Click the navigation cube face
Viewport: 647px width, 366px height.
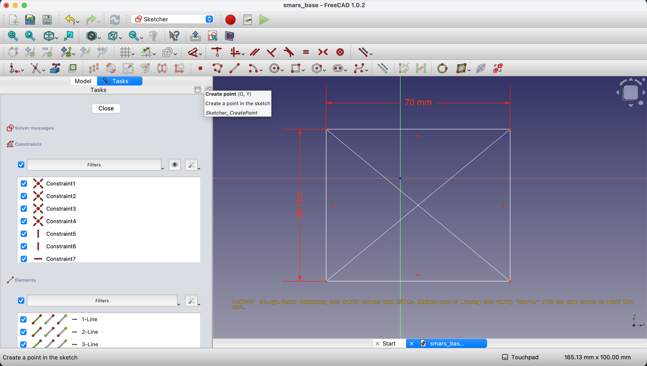tap(630, 93)
